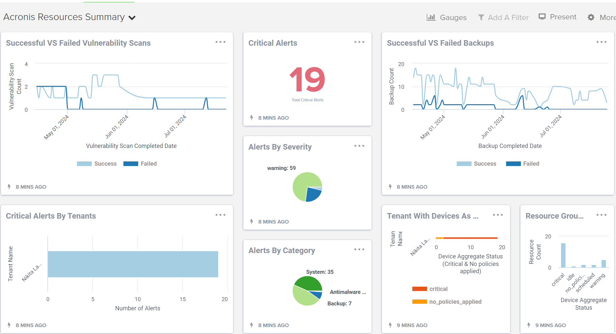Toggle no_policies_applied legend entry

click(x=447, y=302)
